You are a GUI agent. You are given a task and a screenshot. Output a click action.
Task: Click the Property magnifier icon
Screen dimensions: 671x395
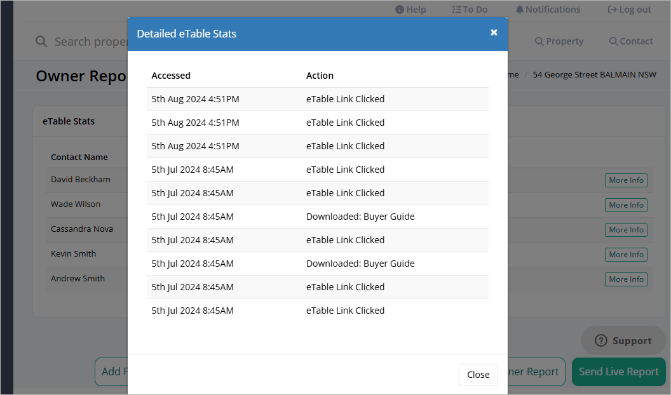(x=539, y=41)
